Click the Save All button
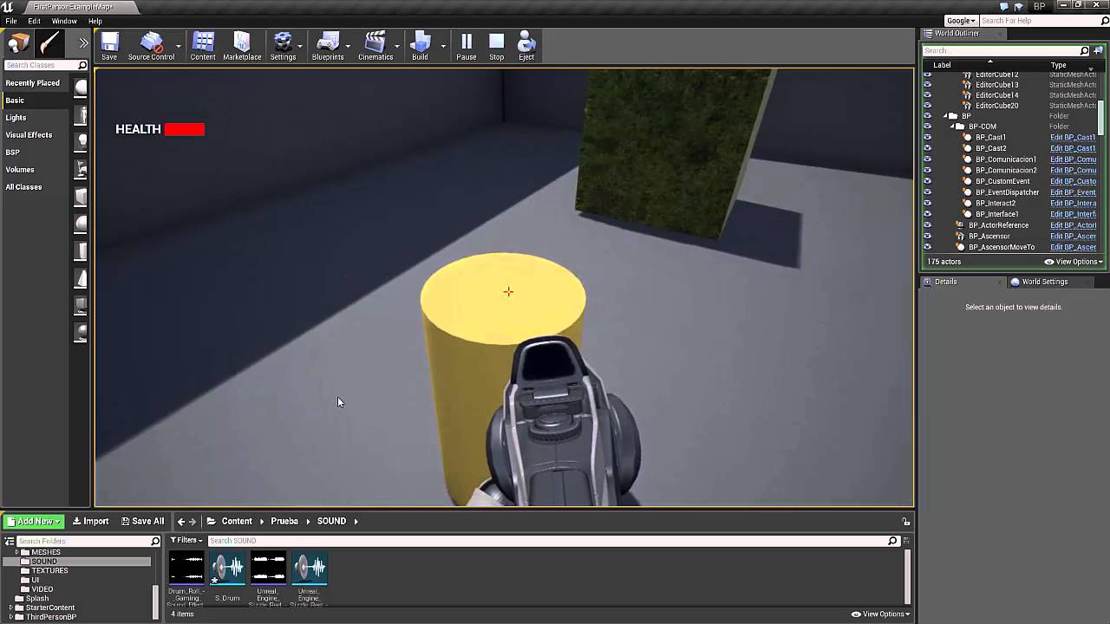Image resolution: width=1110 pixels, height=624 pixels. click(142, 521)
